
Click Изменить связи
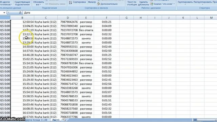[55, 4]
